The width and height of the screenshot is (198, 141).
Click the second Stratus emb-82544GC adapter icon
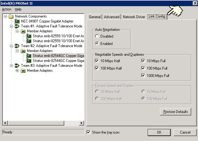[29, 61]
